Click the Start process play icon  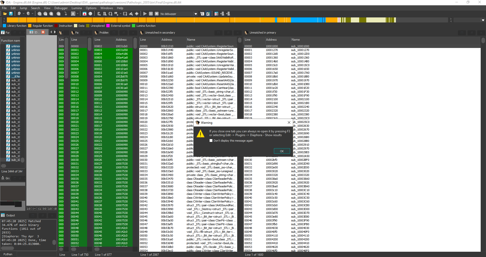(145, 14)
